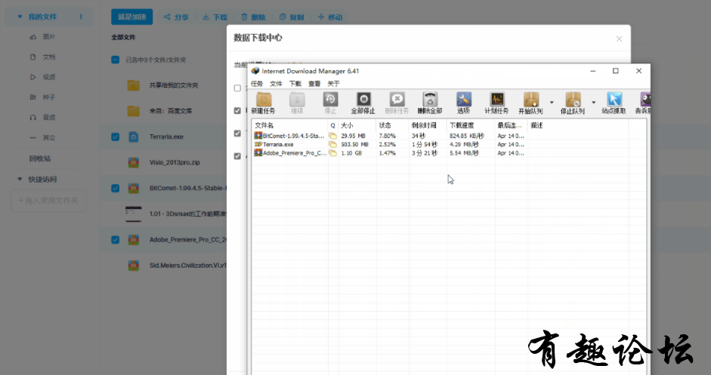The height and width of the screenshot is (375, 711).
Task: Toggle the fourth checkbox in 数据下载中心 dialog
Action: pyautogui.click(x=237, y=156)
